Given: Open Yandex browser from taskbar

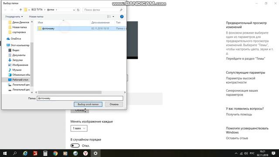Looking at the screenshot, I should [85, 153].
